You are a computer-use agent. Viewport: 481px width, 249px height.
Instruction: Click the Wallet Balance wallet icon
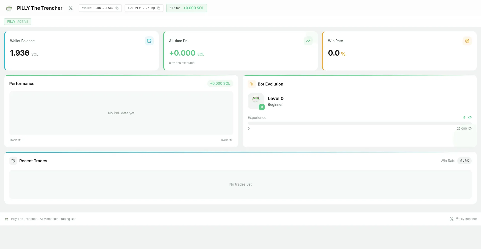coord(149,41)
